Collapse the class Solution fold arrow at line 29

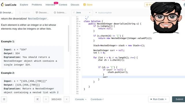pos(80,21)
